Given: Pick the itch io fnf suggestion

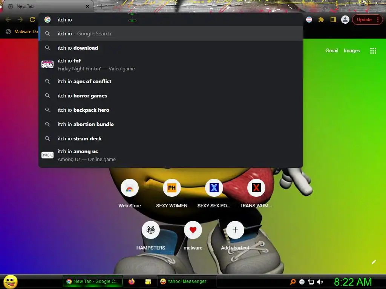Looking at the screenshot, I should [x=171, y=64].
